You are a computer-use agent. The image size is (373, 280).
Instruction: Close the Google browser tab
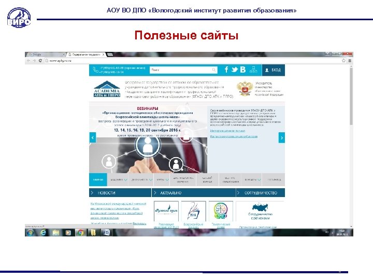64,54
